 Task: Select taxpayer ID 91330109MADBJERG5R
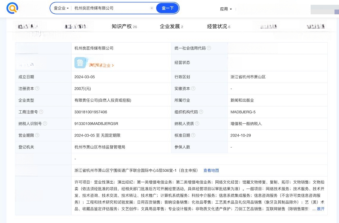96,123
